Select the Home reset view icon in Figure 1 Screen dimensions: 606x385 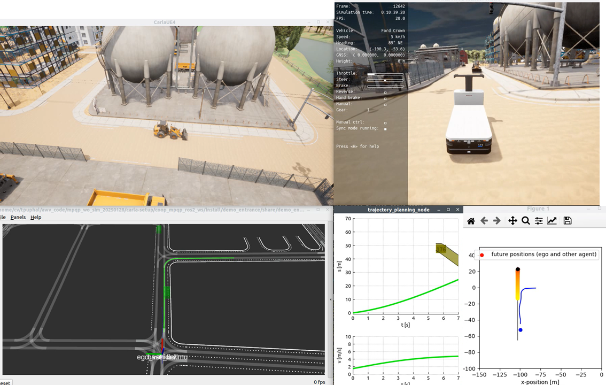point(471,220)
